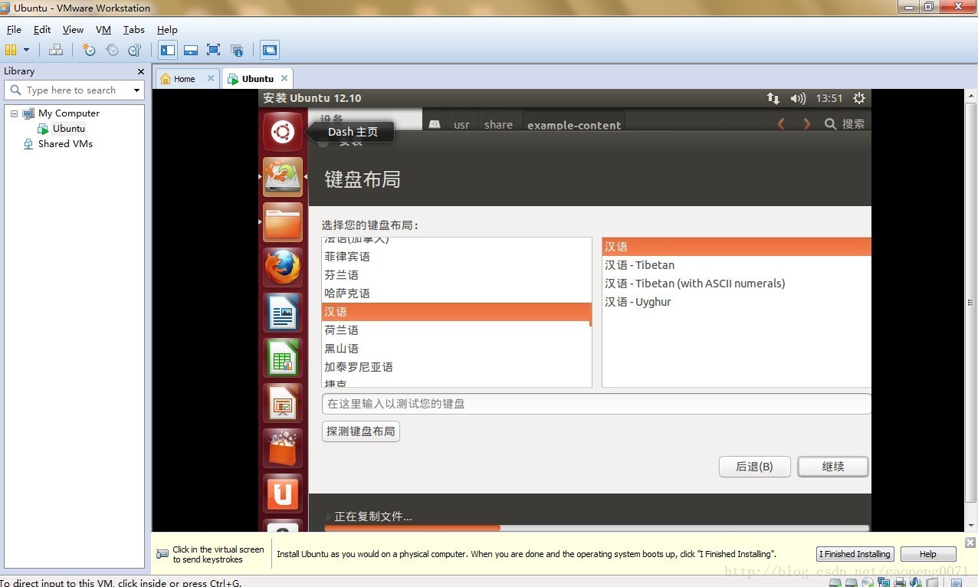Launch LibreOffice Writer from the launcher
978x587 pixels.
point(282,313)
